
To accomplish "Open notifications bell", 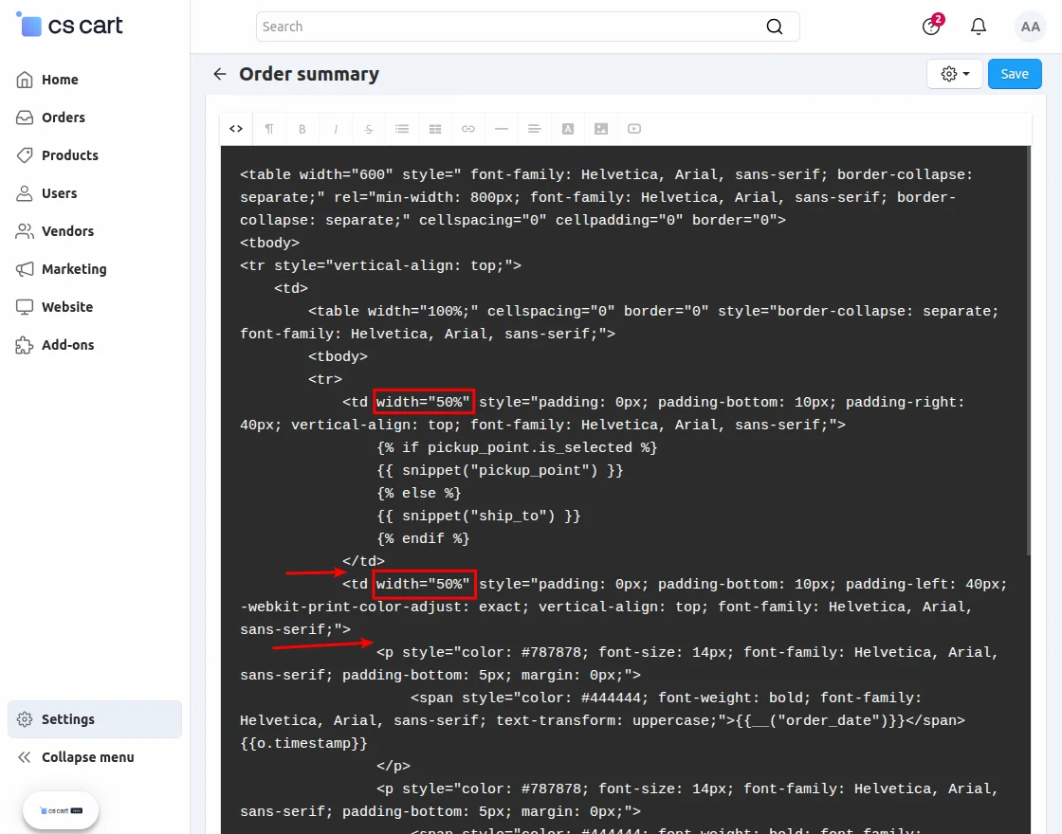I will pos(978,27).
